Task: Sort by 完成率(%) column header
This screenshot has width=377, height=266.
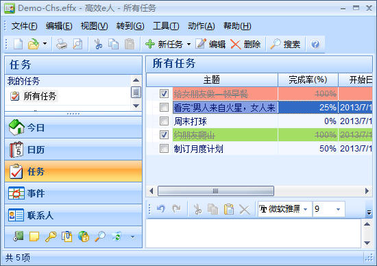Action: click(308, 80)
